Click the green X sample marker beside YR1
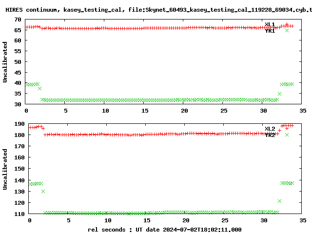This screenshot has height=234, width=312. 287,30
